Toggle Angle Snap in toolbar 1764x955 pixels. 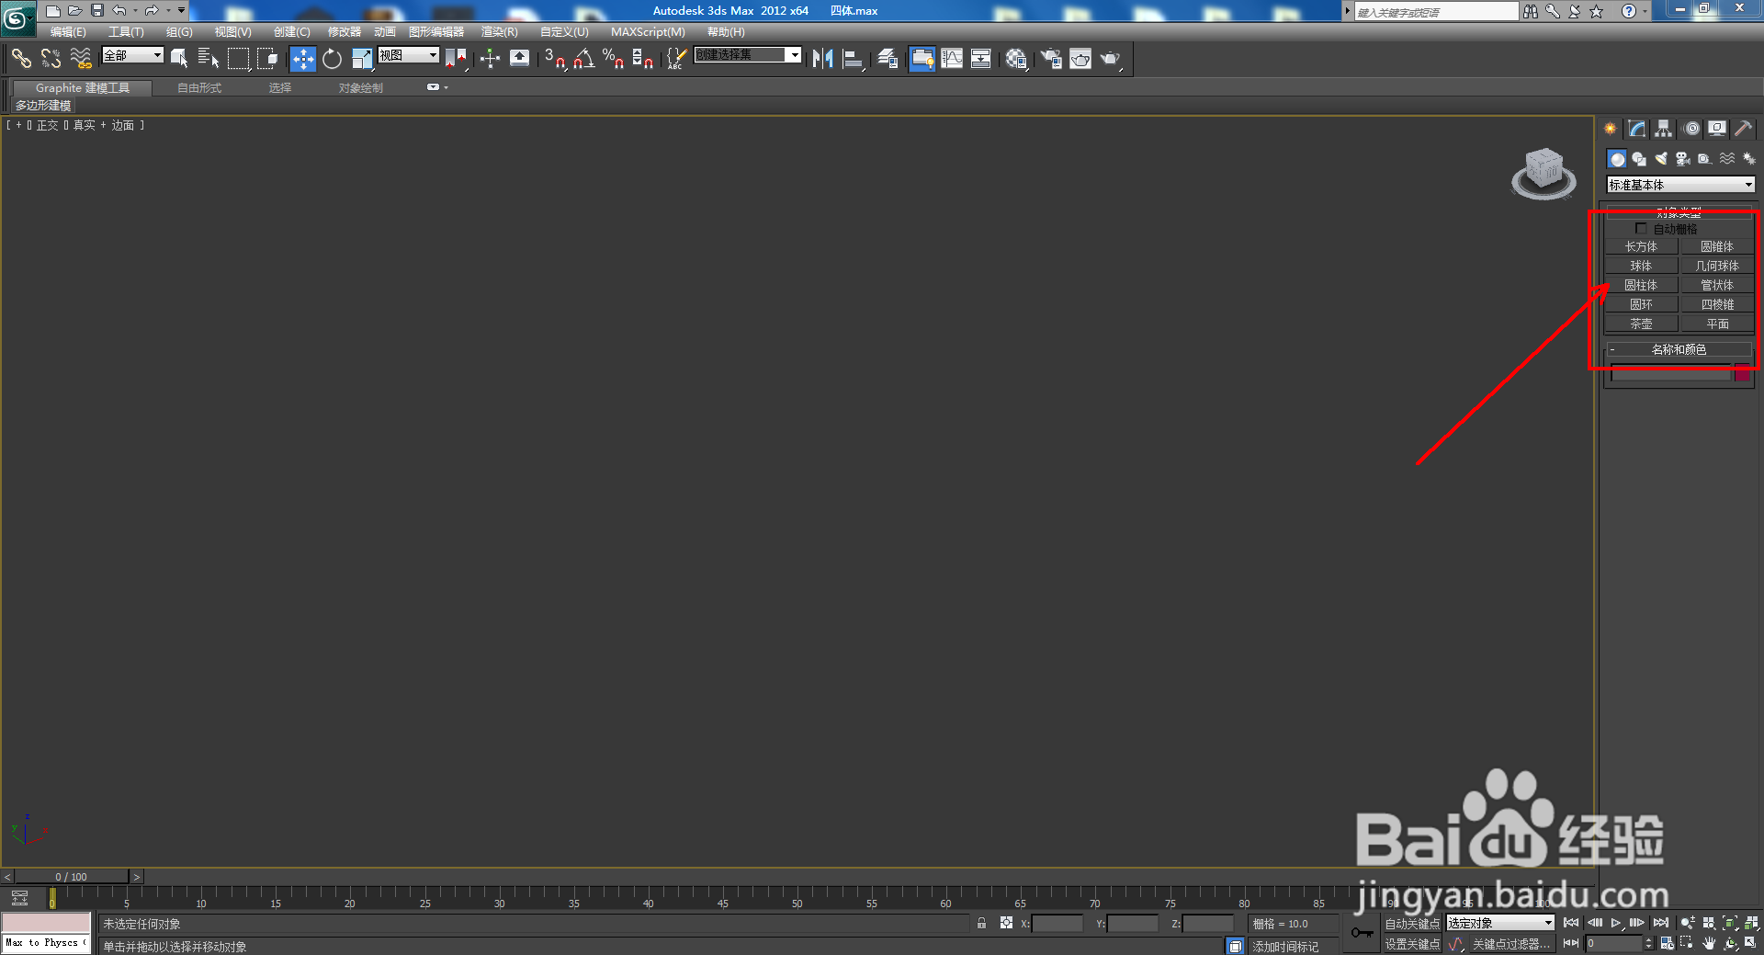[584, 59]
